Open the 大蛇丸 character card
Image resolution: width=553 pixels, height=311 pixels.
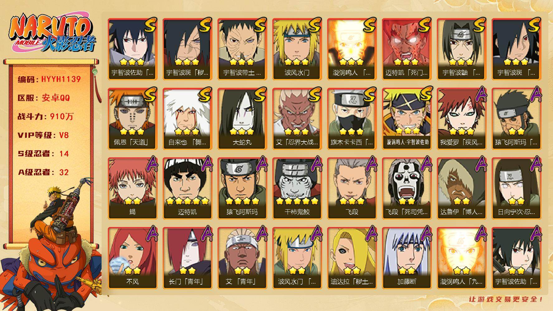[x=242, y=118]
